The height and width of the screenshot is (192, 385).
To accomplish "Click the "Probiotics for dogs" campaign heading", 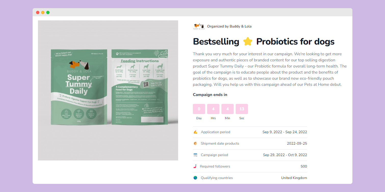I will pyautogui.click(x=295, y=42).
